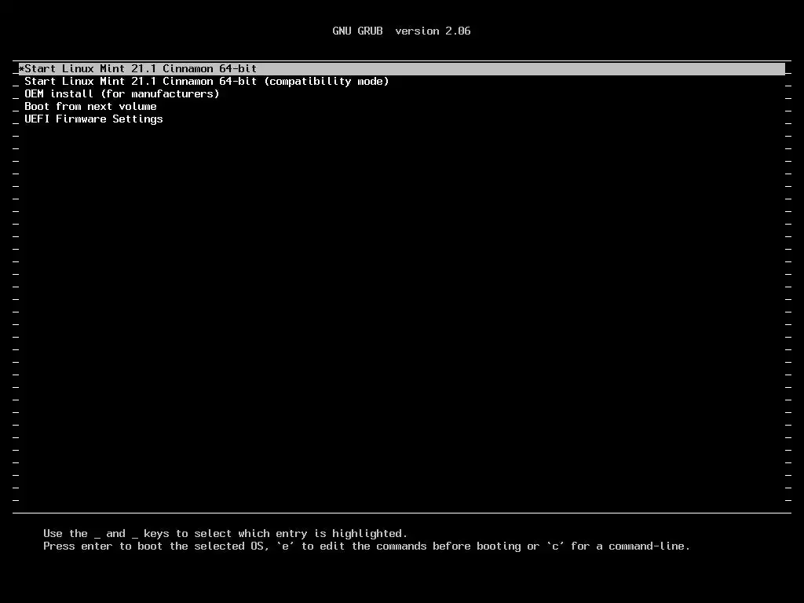
Task: Click the 'Press enter to boot' help line
Action: [367, 546]
